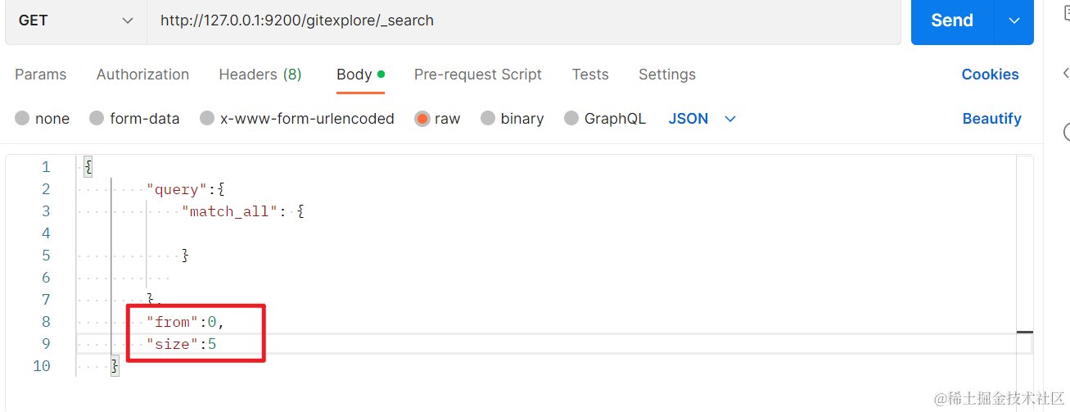Expand the Send button dropdown arrow
The image size is (1070, 412).
pyautogui.click(x=1014, y=20)
